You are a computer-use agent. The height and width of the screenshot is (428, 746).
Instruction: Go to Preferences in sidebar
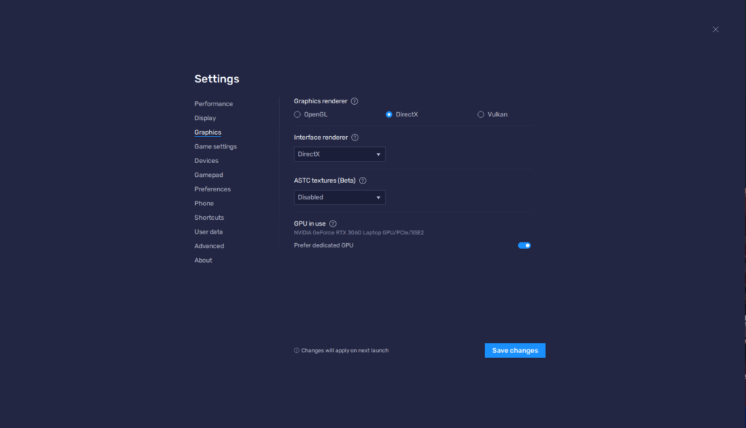(213, 189)
